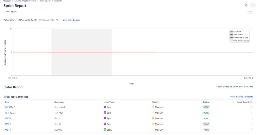Image resolution: width=257 pixels, height=135 pixels.
Task: Click the Dec 1 17:12 axis label
Action: click(x=13, y=78)
